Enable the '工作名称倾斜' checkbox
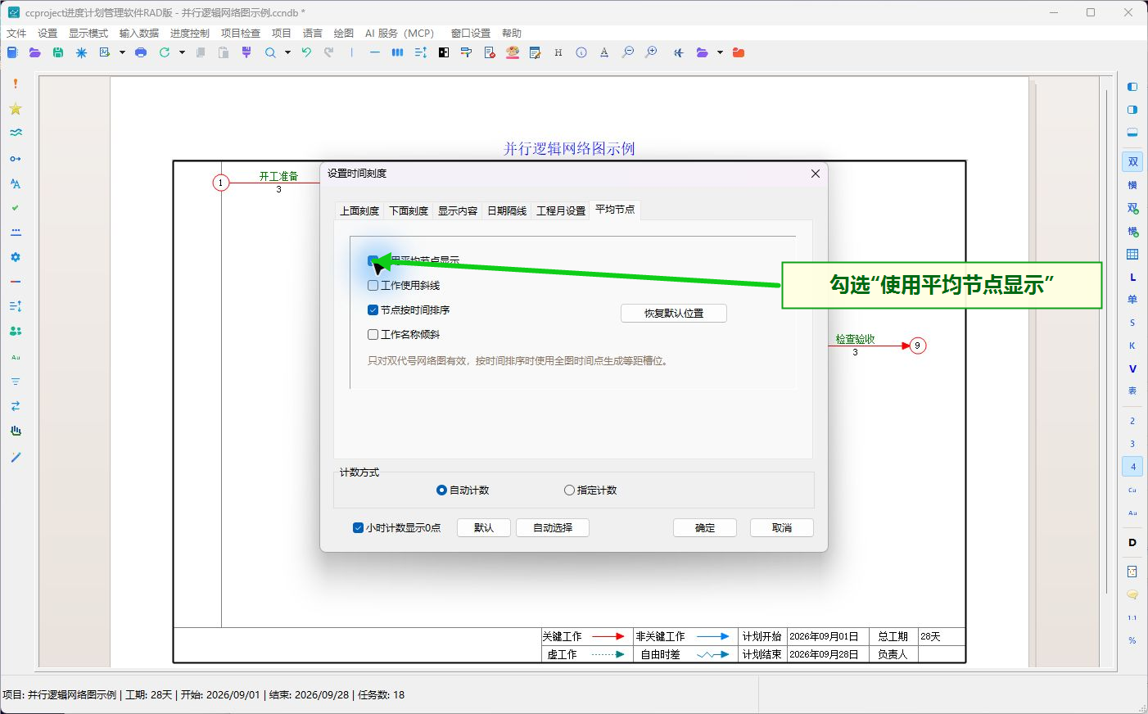Screen dimensions: 1148x714 [373, 334]
